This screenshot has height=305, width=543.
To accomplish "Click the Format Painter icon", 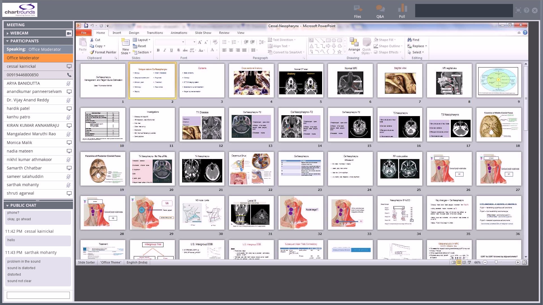I will tap(92, 52).
